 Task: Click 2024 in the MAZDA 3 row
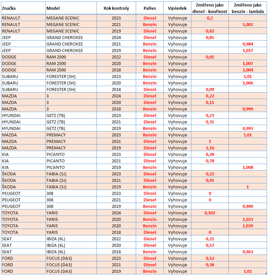click(x=116, y=96)
